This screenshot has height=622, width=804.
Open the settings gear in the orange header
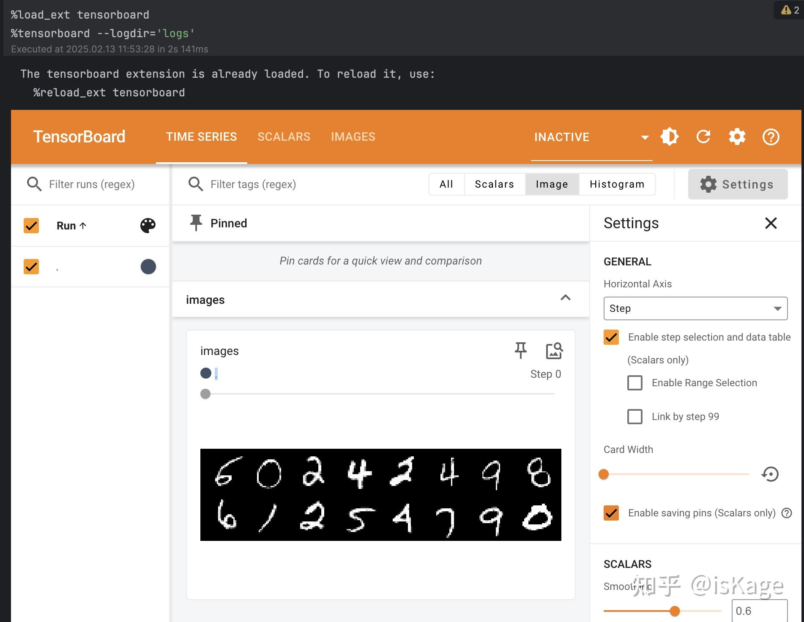737,136
